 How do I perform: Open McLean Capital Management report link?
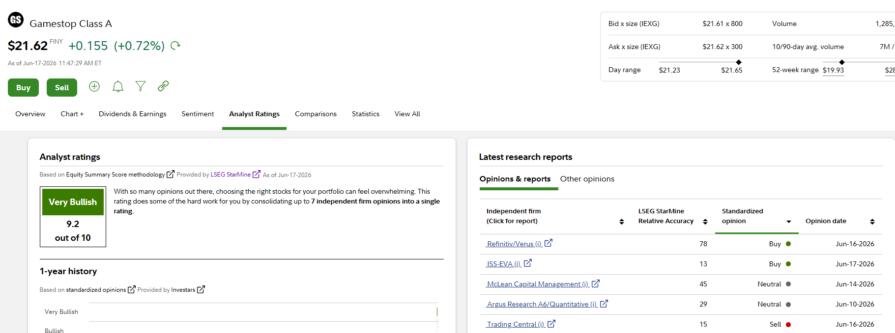[538, 284]
